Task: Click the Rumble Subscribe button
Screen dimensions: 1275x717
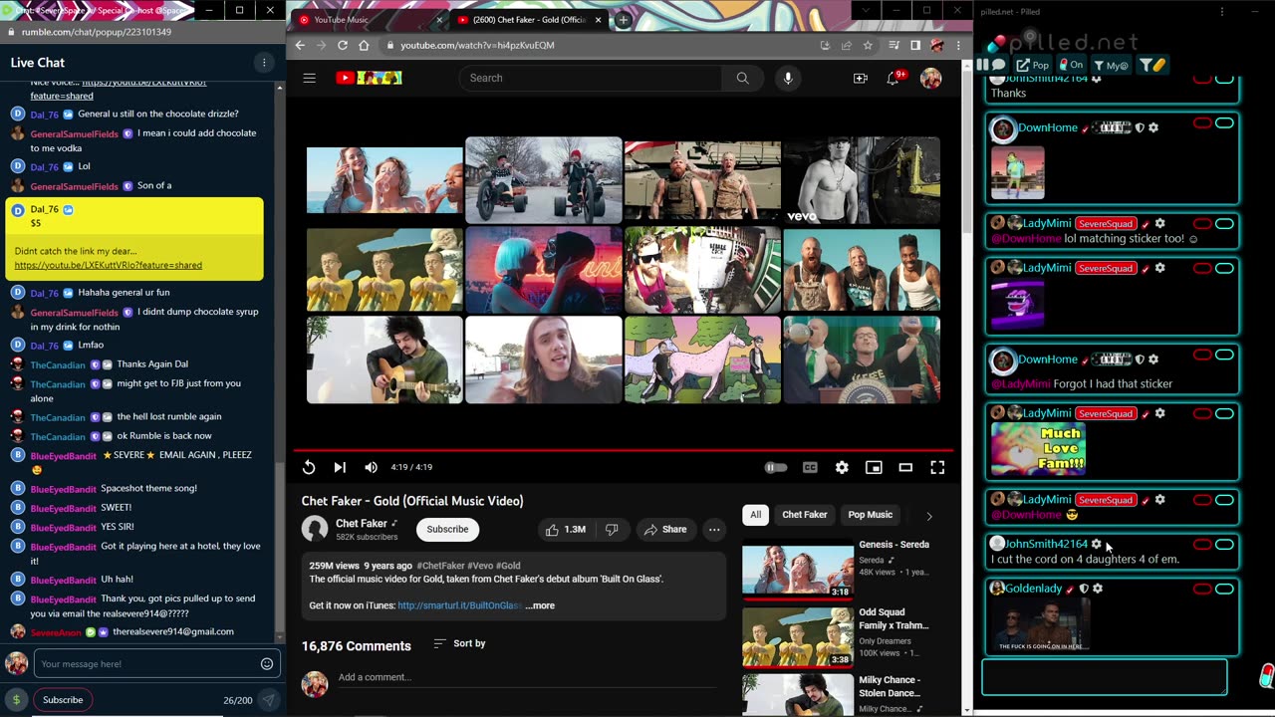Action: coord(63,700)
